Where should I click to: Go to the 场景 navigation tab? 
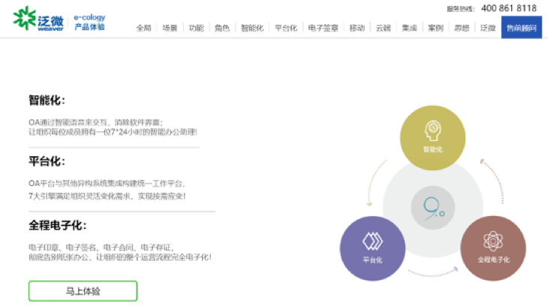click(169, 28)
